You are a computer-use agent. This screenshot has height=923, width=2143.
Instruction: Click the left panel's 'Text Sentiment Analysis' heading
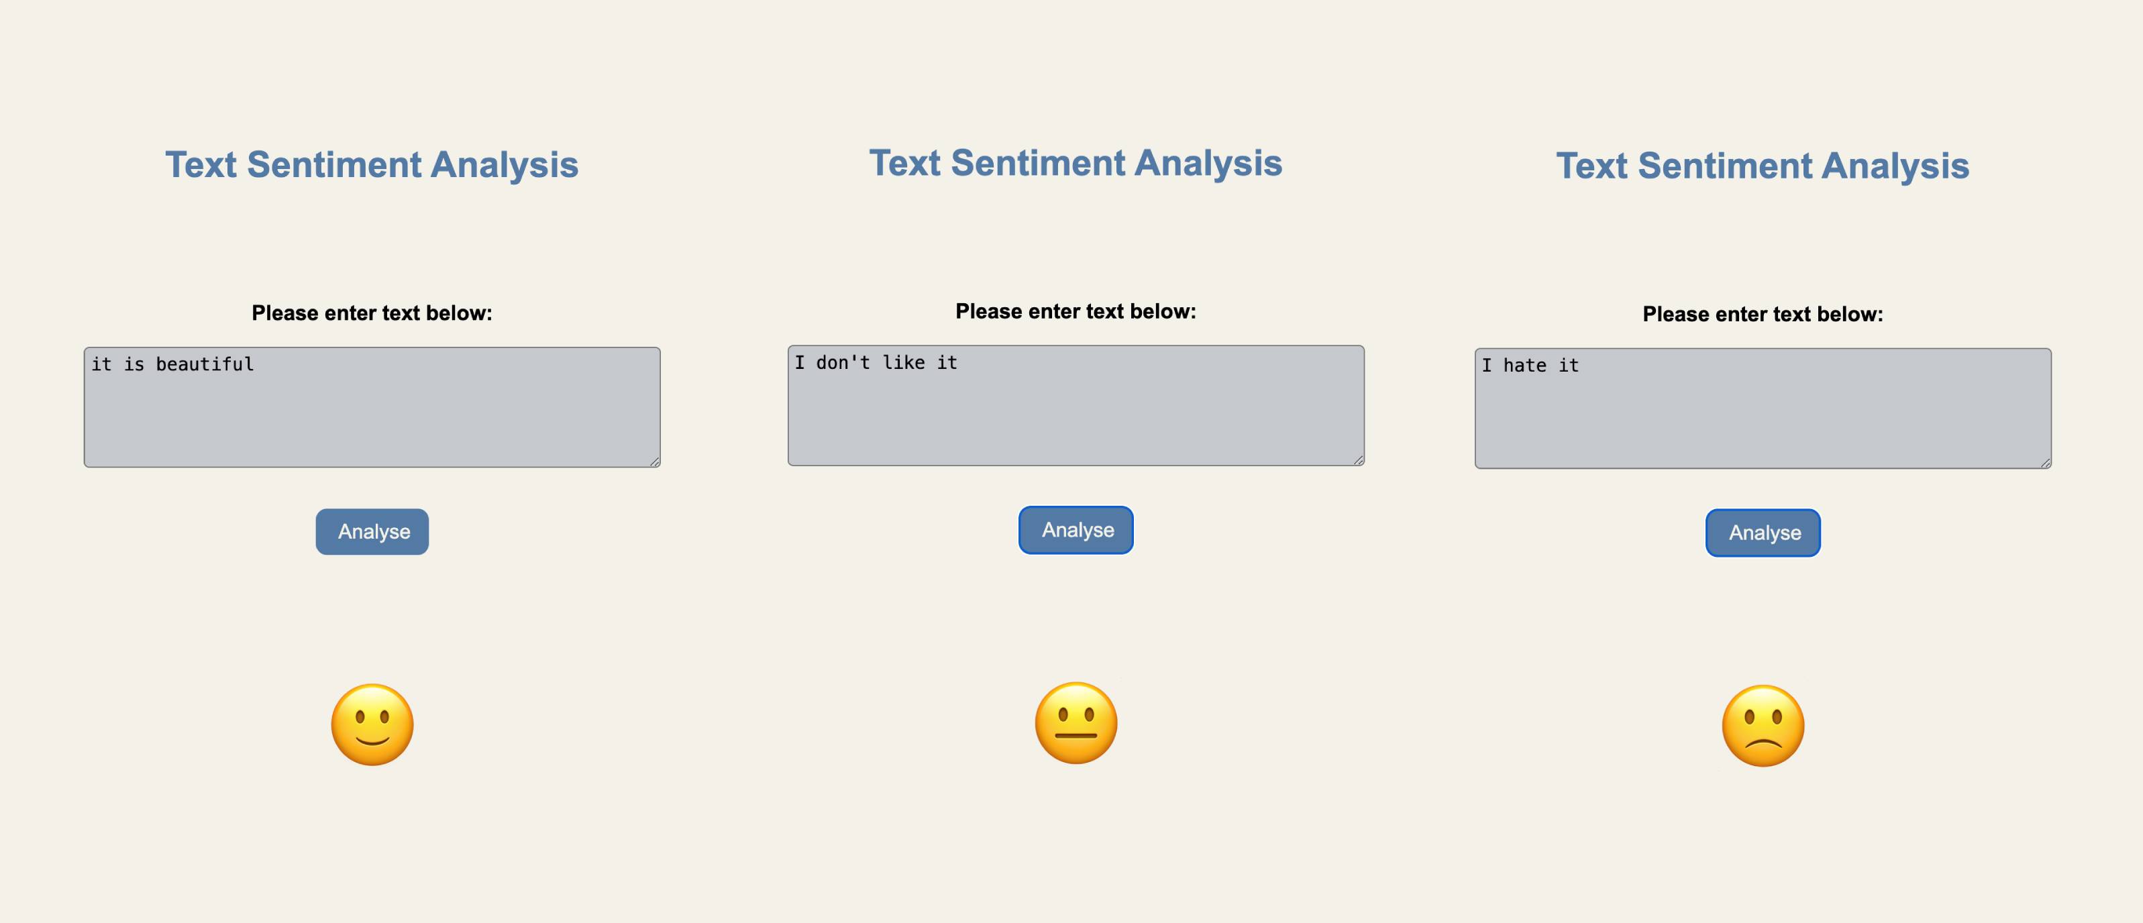[x=372, y=164]
